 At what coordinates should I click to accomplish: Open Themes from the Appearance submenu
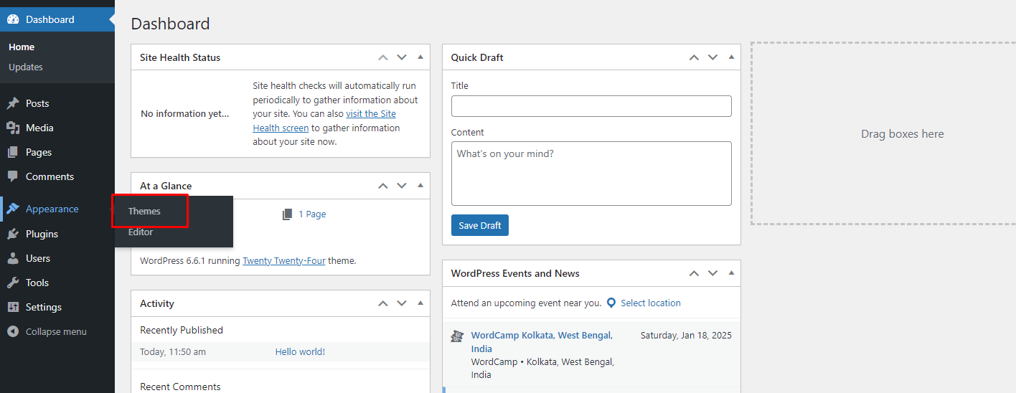[x=144, y=212]
